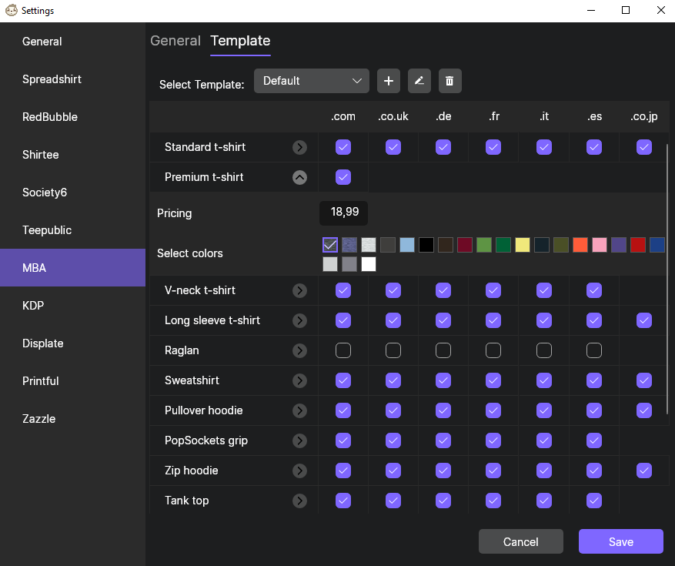Uncheck Premium t-shirt for .com
The height and width of the screenshot is (566, 675).
[x=343, y=177]
